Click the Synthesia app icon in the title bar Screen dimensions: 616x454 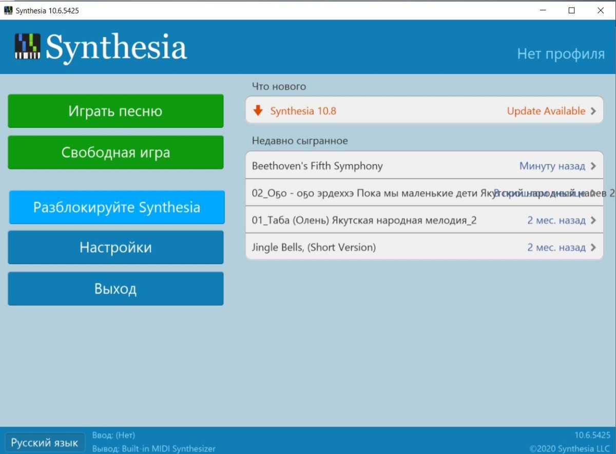[x=8, y=10]
